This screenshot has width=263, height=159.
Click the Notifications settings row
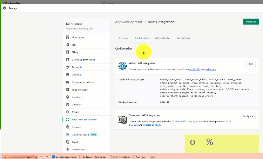click(87, 149)
